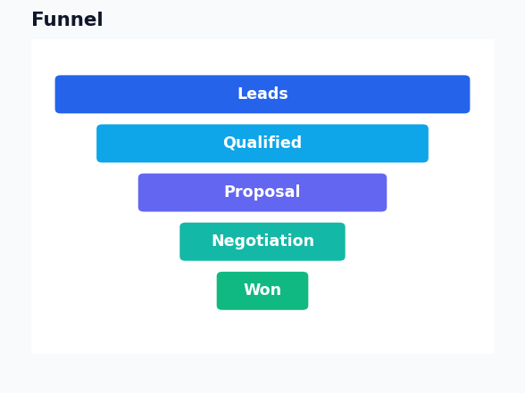This screenshot has width=525, height=393.
Task: Click the 'Won' text label
Action: (262, 290)
